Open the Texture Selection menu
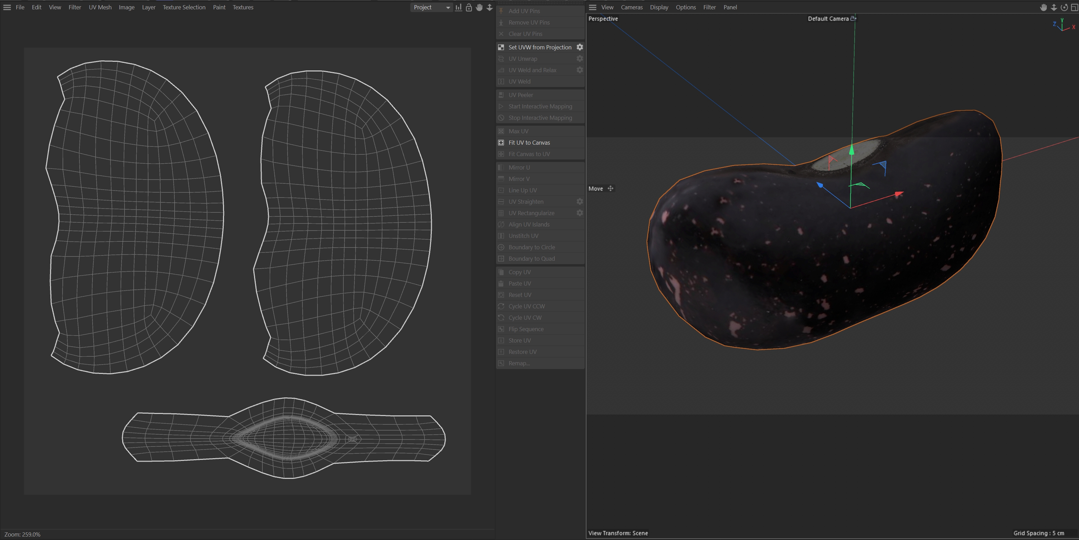The width and height of the screenshot is (1079, 540). 184,8
